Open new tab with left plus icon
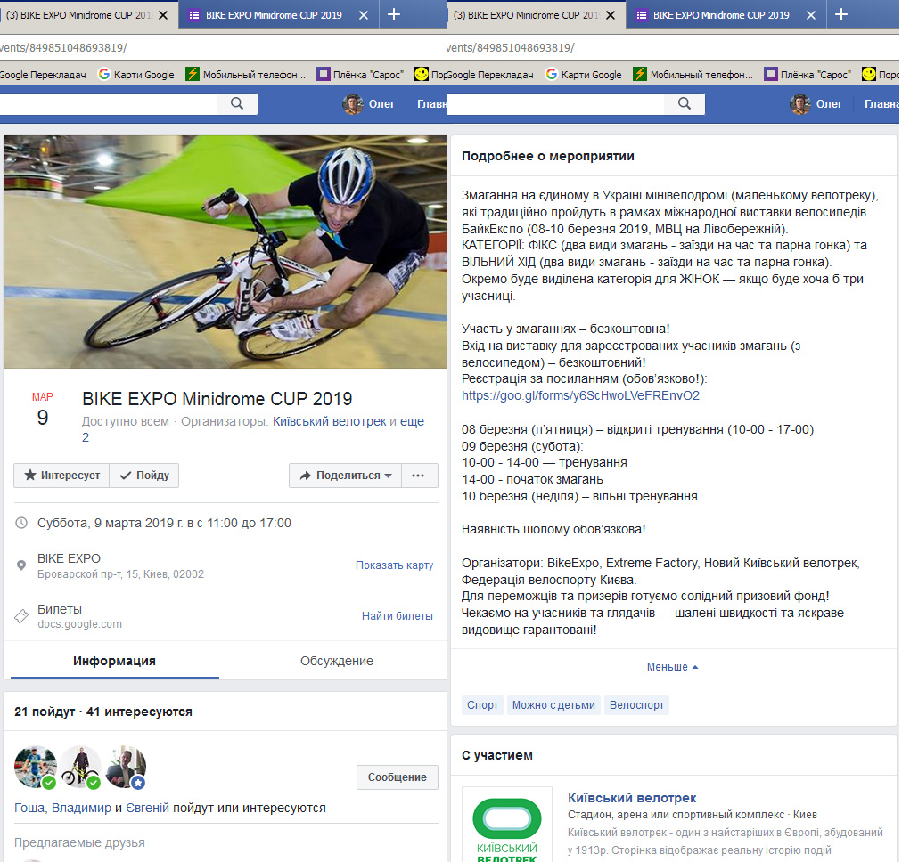Viewport: 902px width, 862px height. click(x=393, y=14)
